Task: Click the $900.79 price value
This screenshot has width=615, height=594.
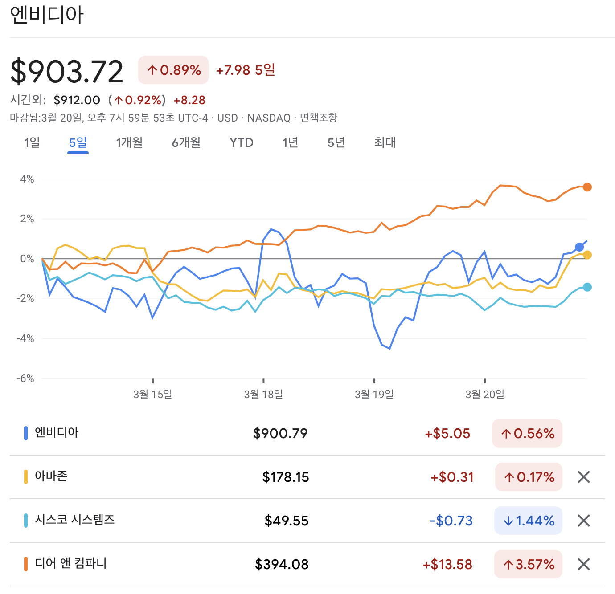Action: tap(280, 433)
